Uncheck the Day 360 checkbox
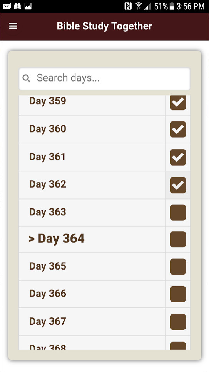The width and height of the screenshot is (209, 372). click(x=178, y=129)
